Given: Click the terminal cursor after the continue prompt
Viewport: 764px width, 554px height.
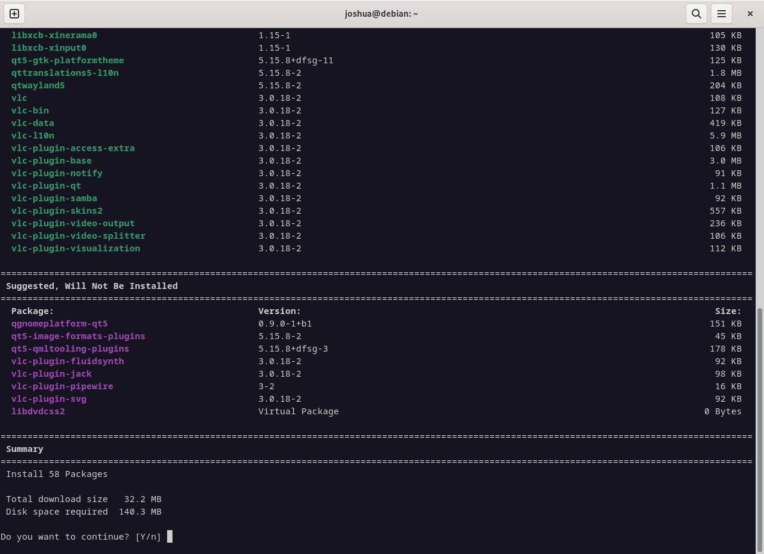Looking at the screenshot, I should tap(170, 536).
